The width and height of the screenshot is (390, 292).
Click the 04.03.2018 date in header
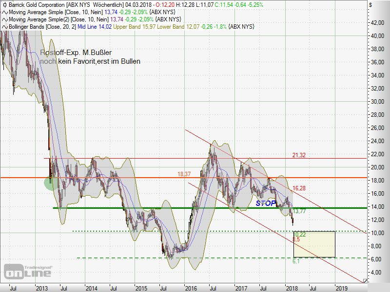tap(138, 5)
